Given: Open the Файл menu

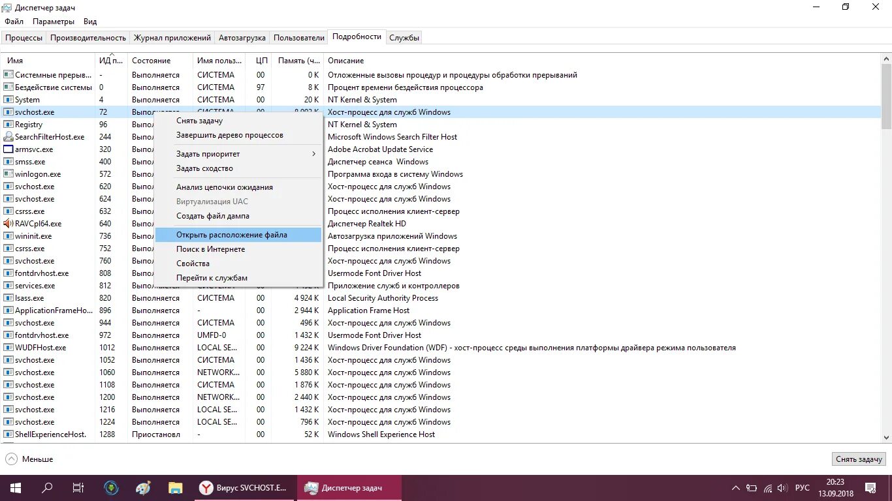Looking at the screenshot, I should point(14,22).
